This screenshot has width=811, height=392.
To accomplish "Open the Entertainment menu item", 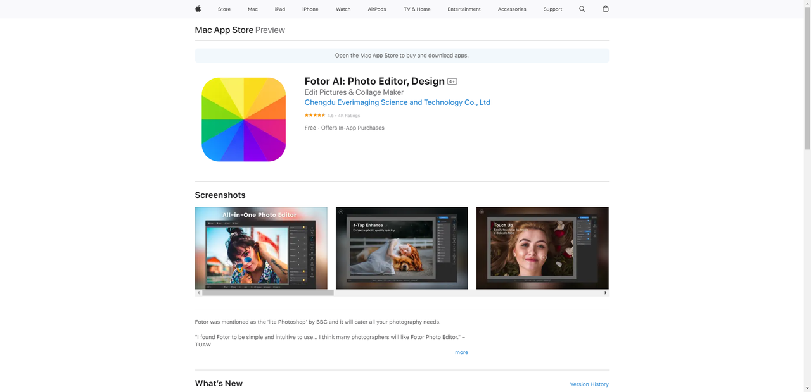I will click(464, 9).
